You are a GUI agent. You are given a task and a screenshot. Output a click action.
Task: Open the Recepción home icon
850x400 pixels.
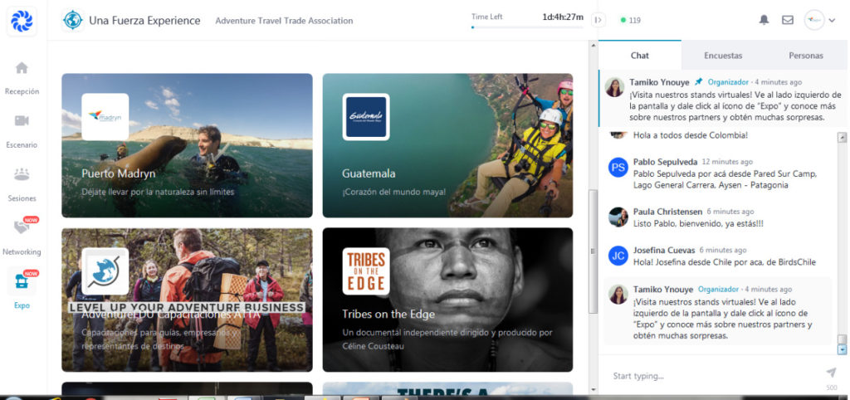pos(22,68)
